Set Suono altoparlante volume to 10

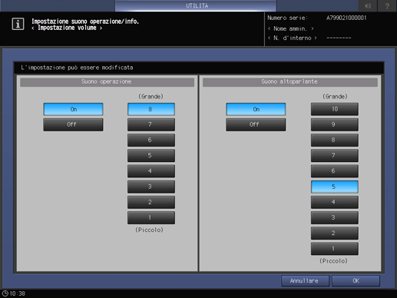point(335,109)
